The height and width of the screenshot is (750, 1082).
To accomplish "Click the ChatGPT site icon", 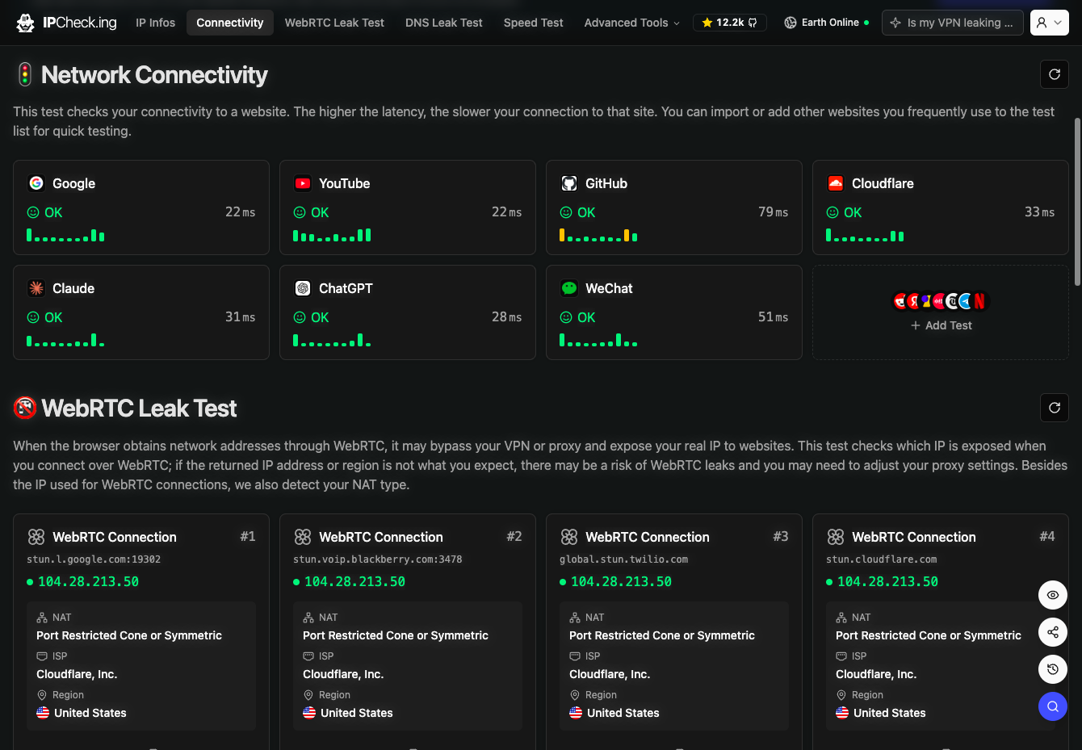I will point(303,288).
